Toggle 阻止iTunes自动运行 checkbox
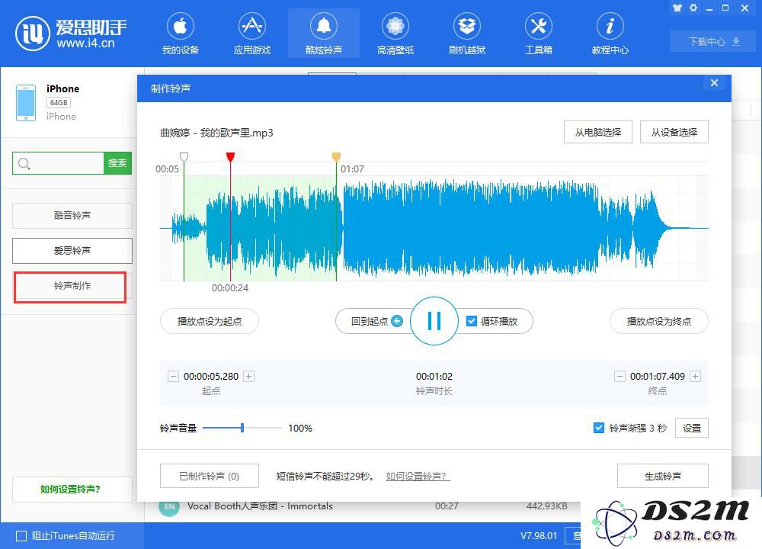 click(21, 536)
